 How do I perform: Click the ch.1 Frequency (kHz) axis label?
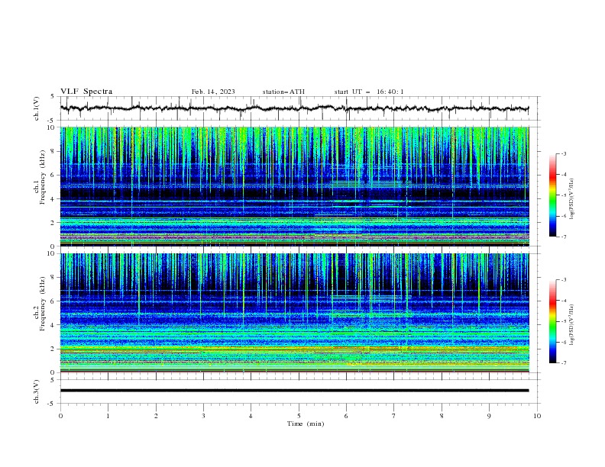pos(40,178)
